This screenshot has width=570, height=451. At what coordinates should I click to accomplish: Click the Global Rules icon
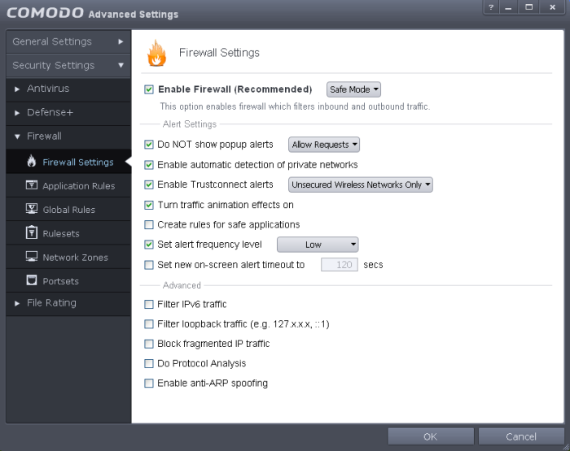point(32,209)
